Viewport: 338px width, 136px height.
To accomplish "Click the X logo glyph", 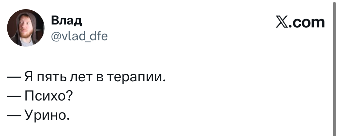I will (282, 23).
